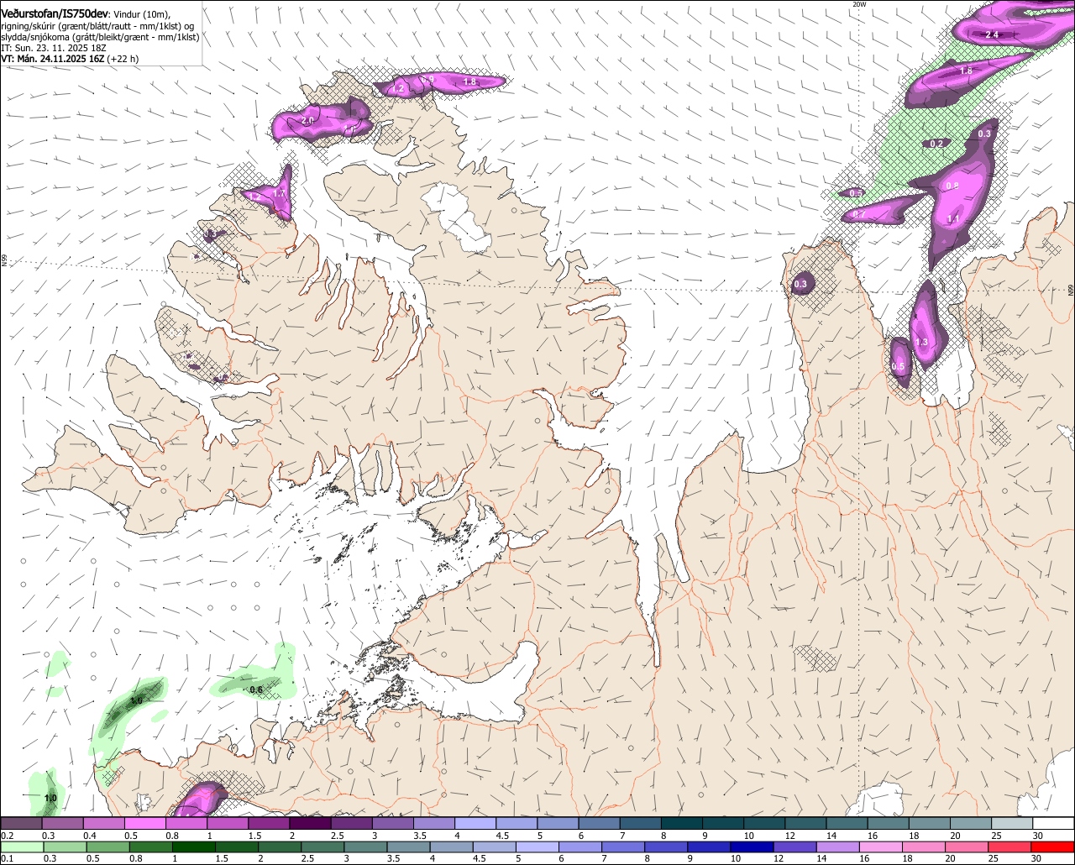Click the 1.3 snowfall value label
Viewport: 1075px width, 865px height.
(x=921, y=343)
